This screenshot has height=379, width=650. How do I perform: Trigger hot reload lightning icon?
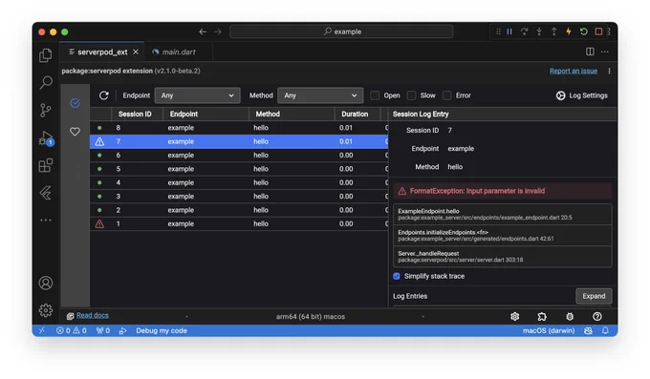569,32
